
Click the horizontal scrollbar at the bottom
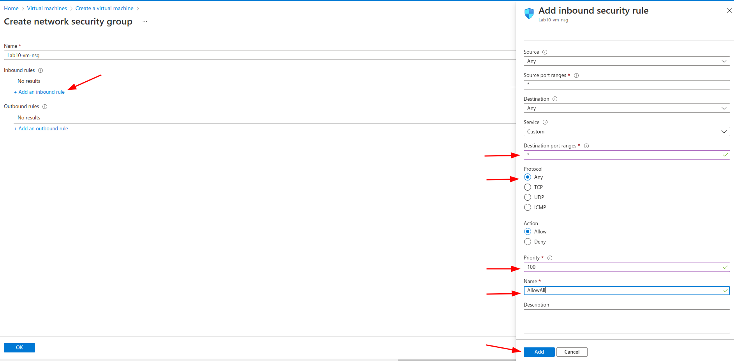coord(457,360)
